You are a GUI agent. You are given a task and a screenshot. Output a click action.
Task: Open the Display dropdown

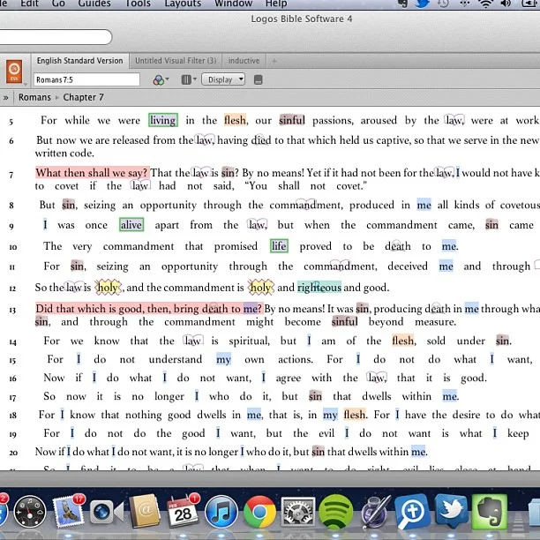(223, 80)
